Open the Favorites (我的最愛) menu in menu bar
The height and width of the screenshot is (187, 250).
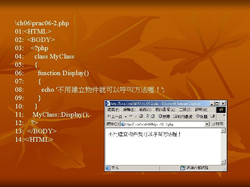pos(165,110)
